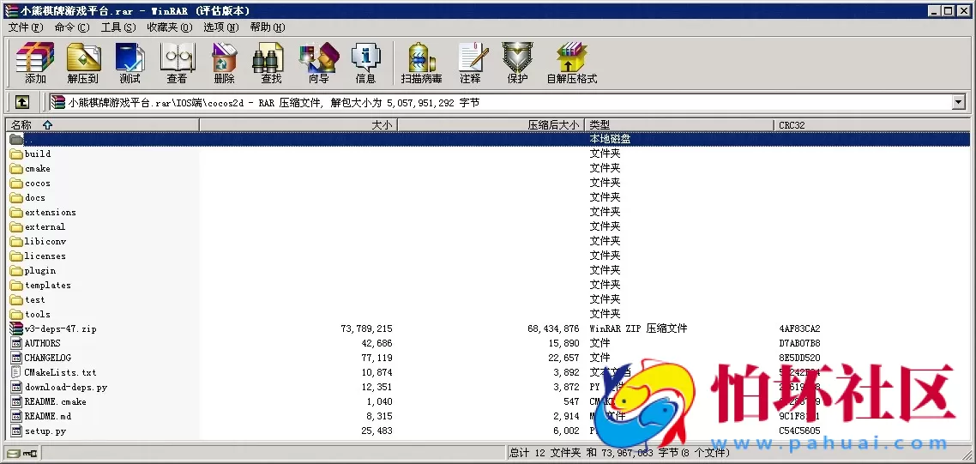The image size is (976, 464).
Task: Click the build folder icon
Action: (16, 154)
